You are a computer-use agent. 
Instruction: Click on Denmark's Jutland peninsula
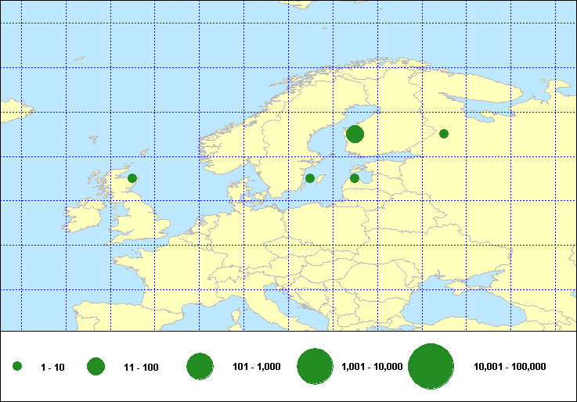(239, 190)
